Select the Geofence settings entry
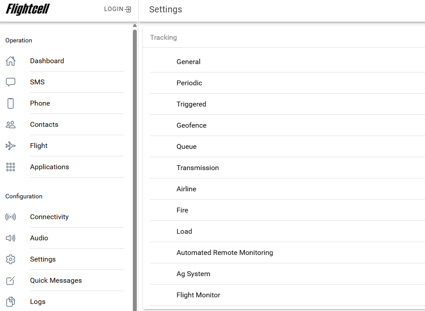425x311 pixels. 192,125
